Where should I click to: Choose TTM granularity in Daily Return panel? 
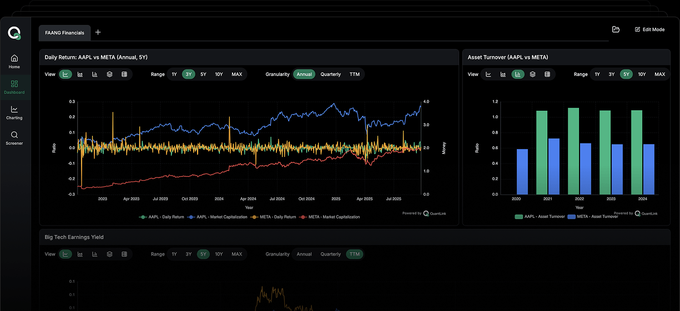(355, 74)
